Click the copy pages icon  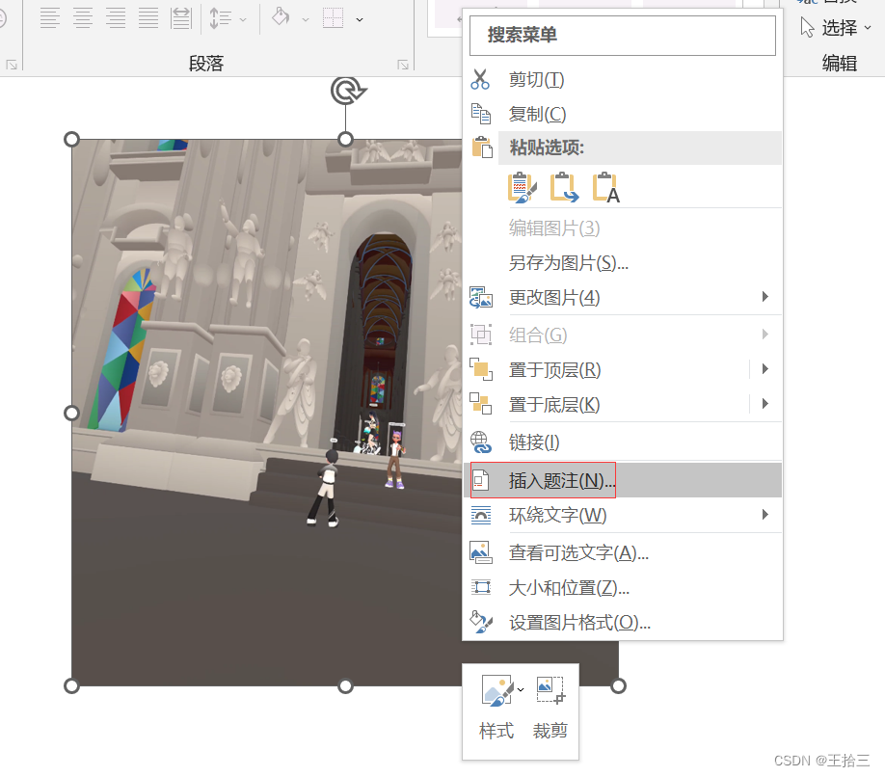coord(481,114)
